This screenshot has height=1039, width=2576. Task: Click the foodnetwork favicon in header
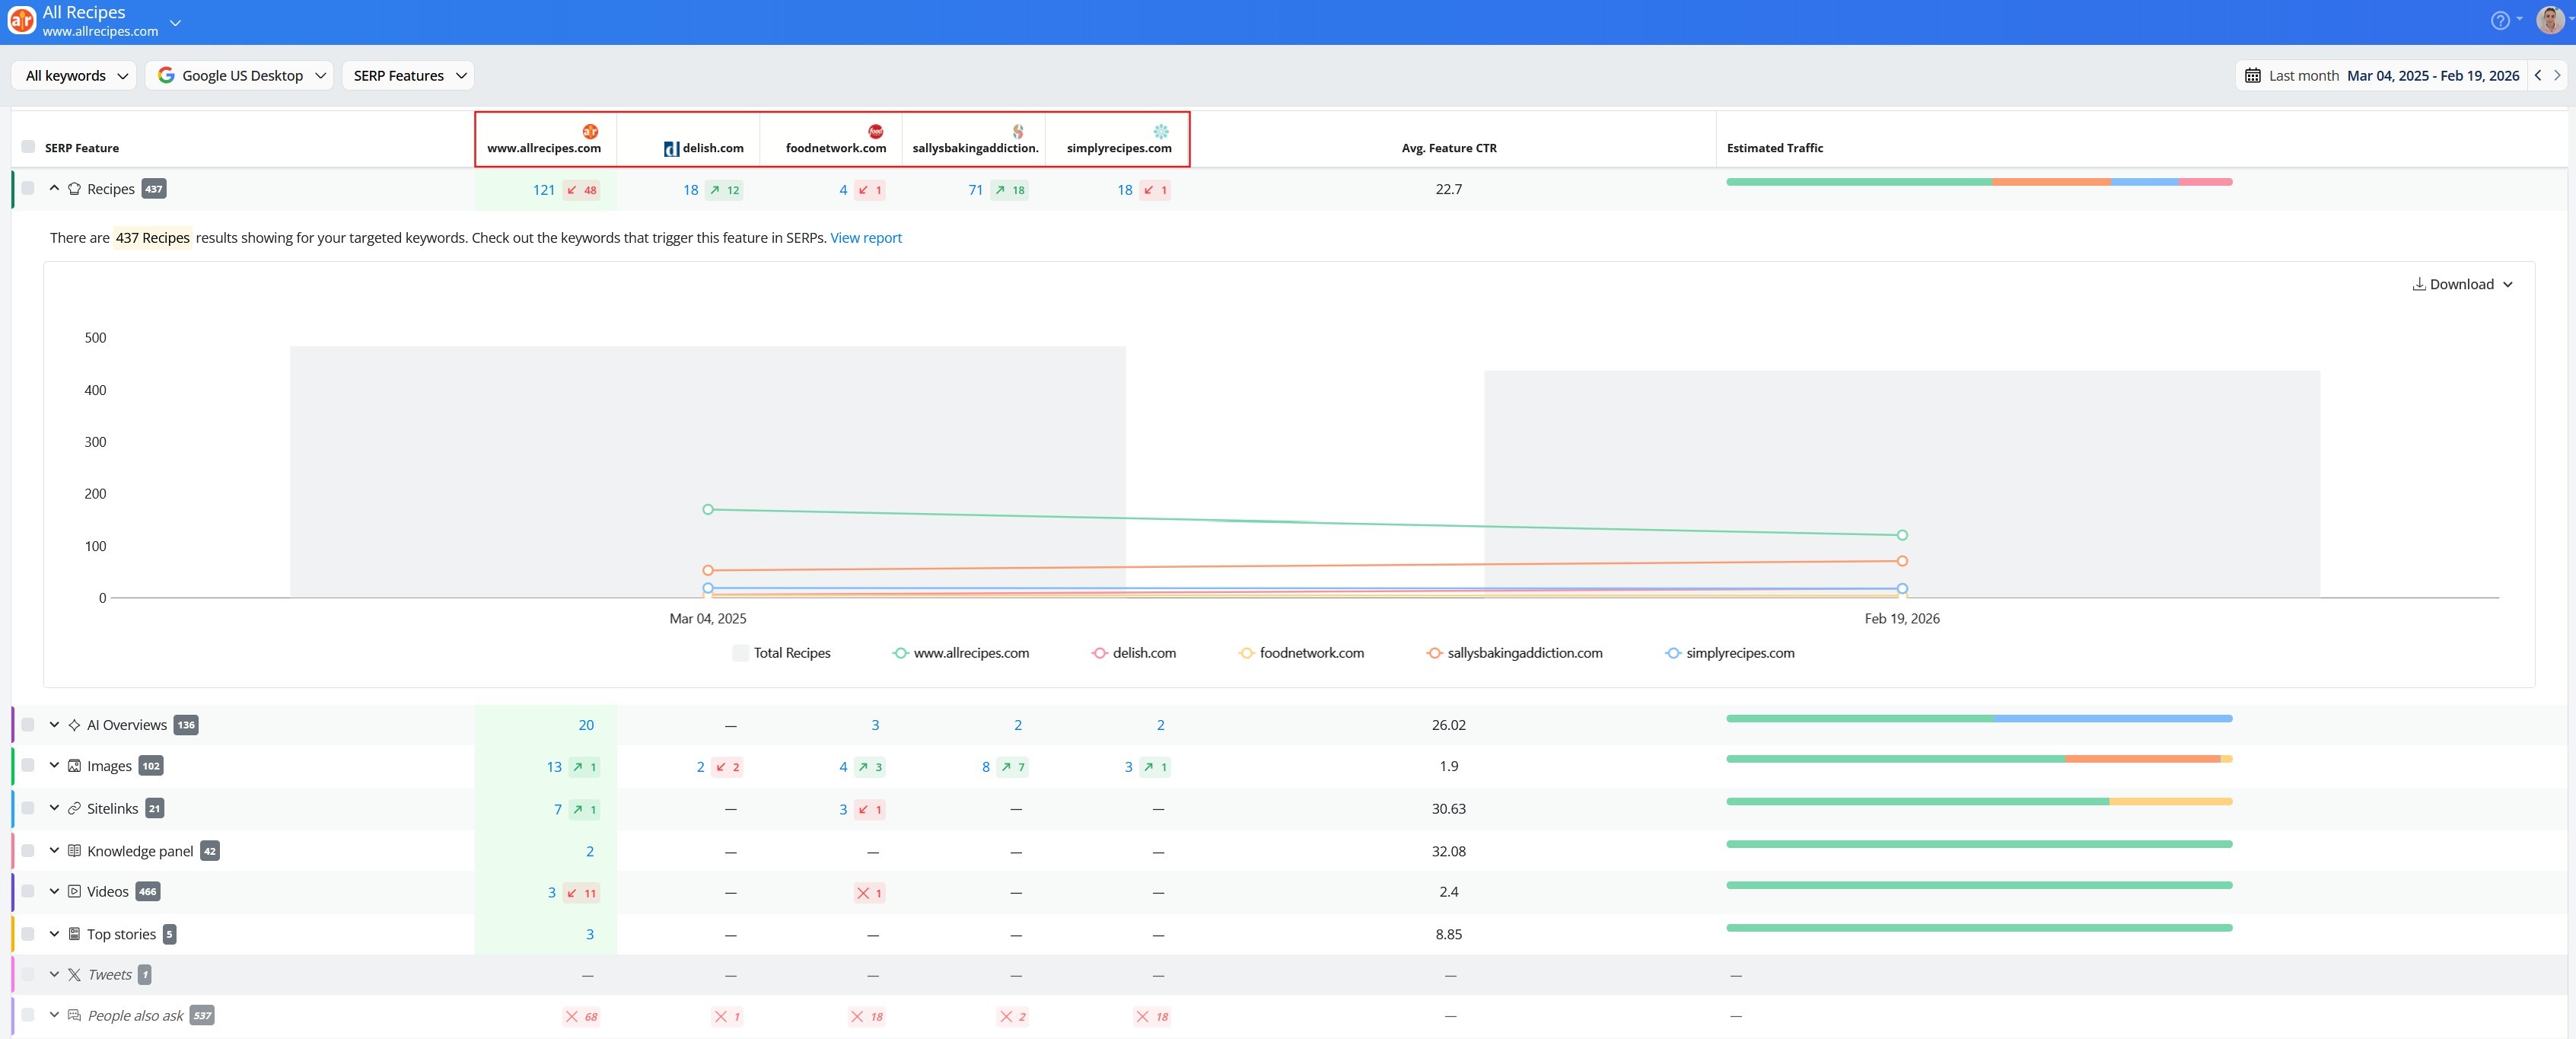(875, 131)
